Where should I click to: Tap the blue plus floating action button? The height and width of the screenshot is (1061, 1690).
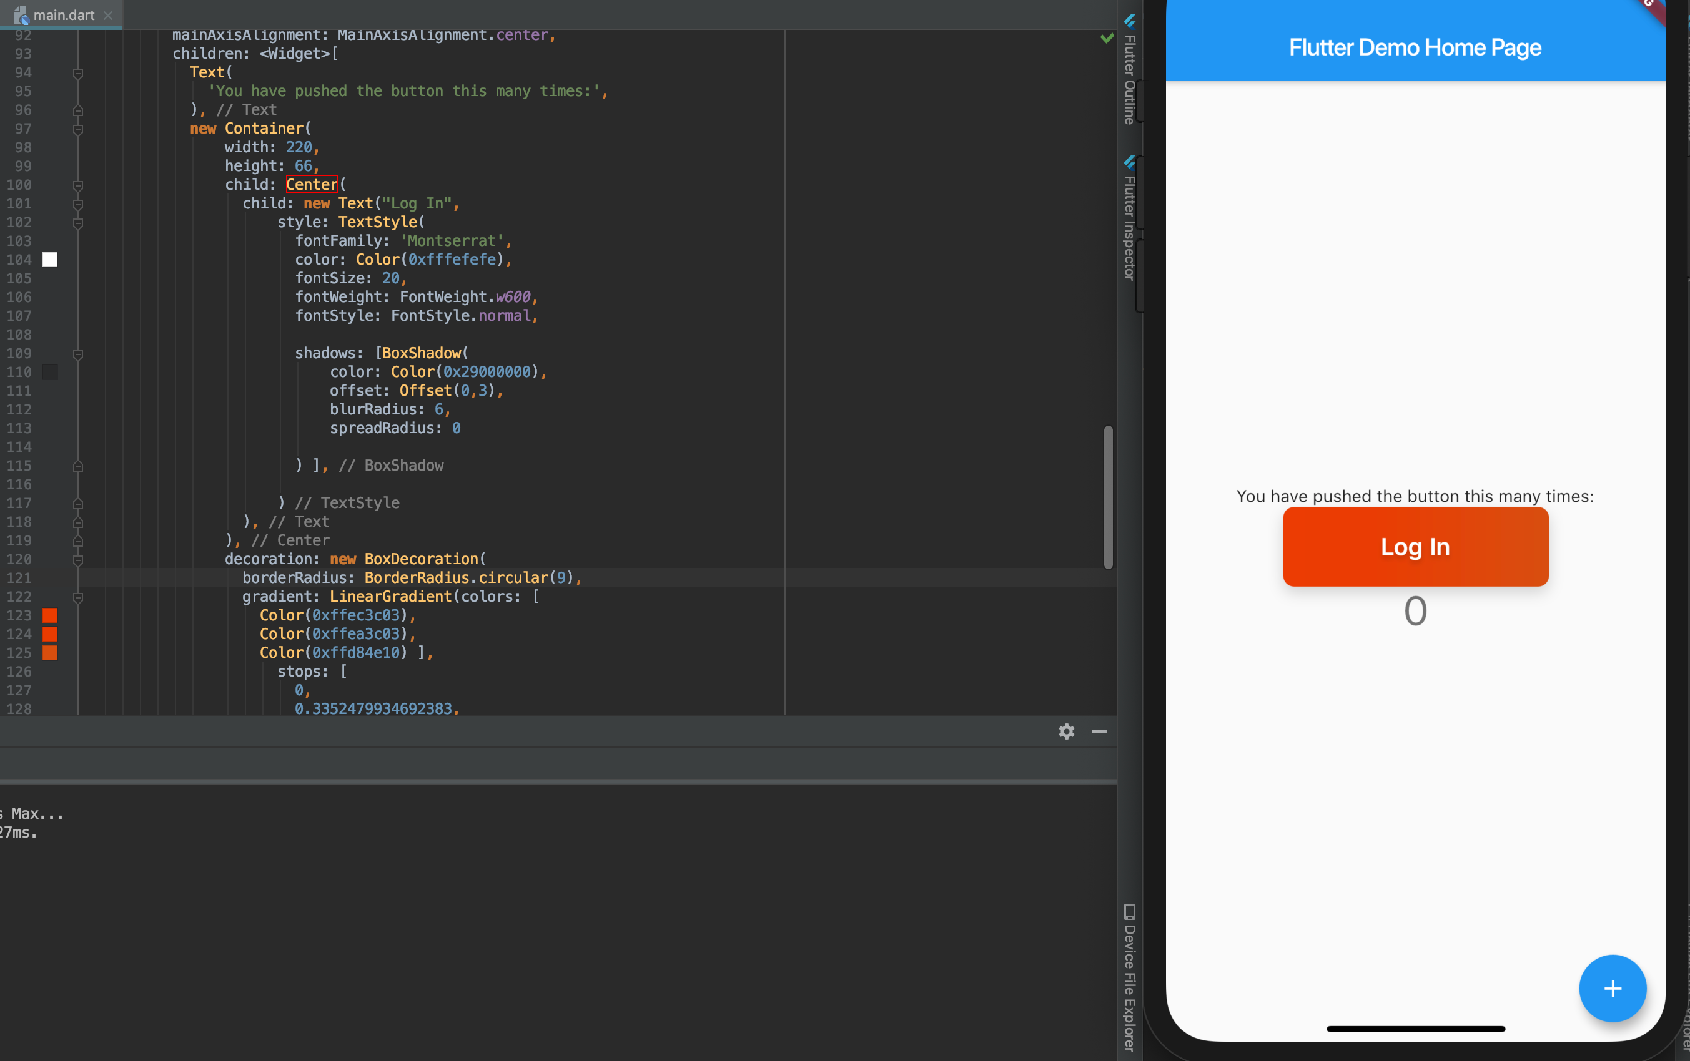pos(1613,988)
